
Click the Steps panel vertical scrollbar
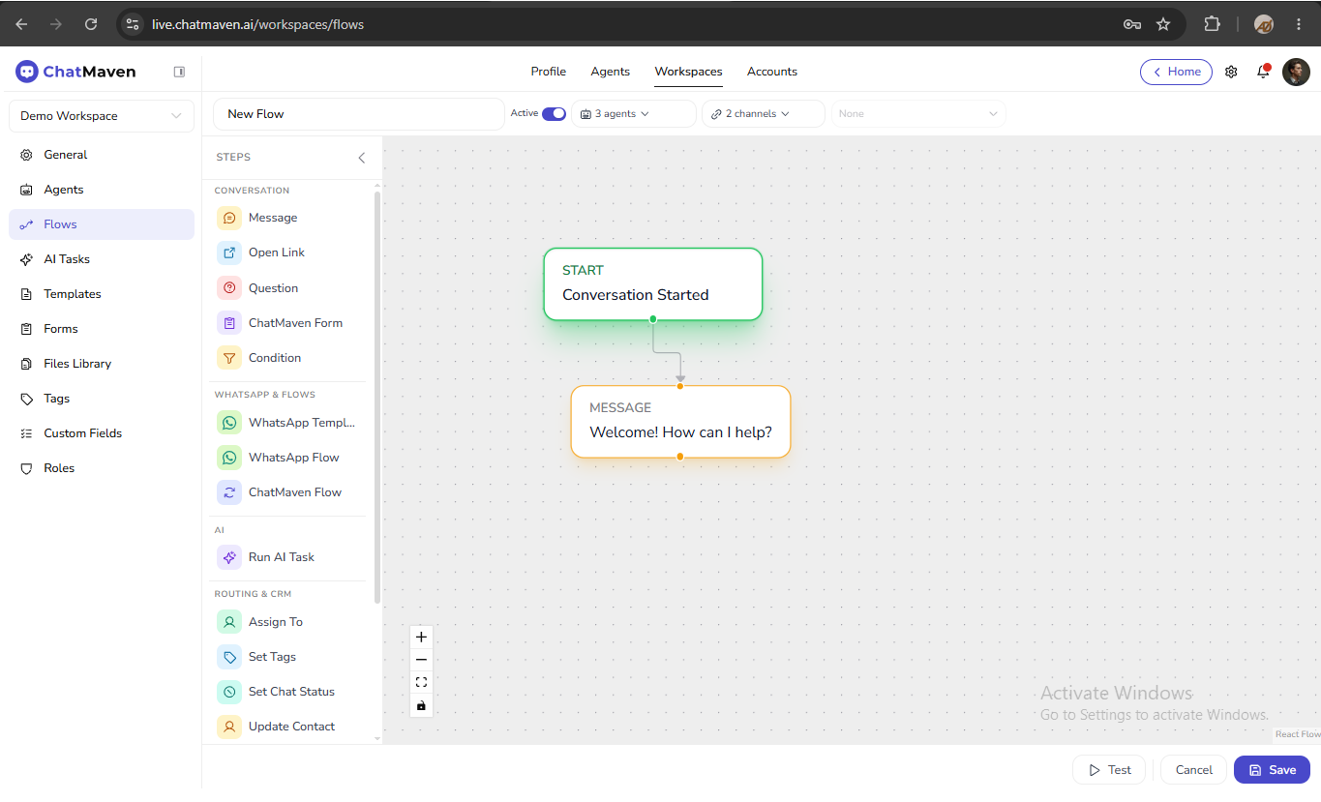[376, 397]
